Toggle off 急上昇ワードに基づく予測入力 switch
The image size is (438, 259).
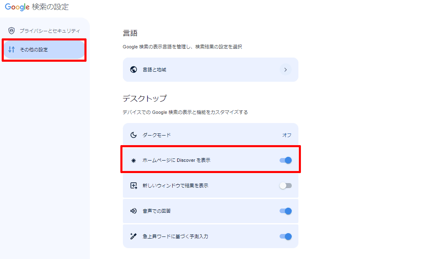click(x=285, y=236)
